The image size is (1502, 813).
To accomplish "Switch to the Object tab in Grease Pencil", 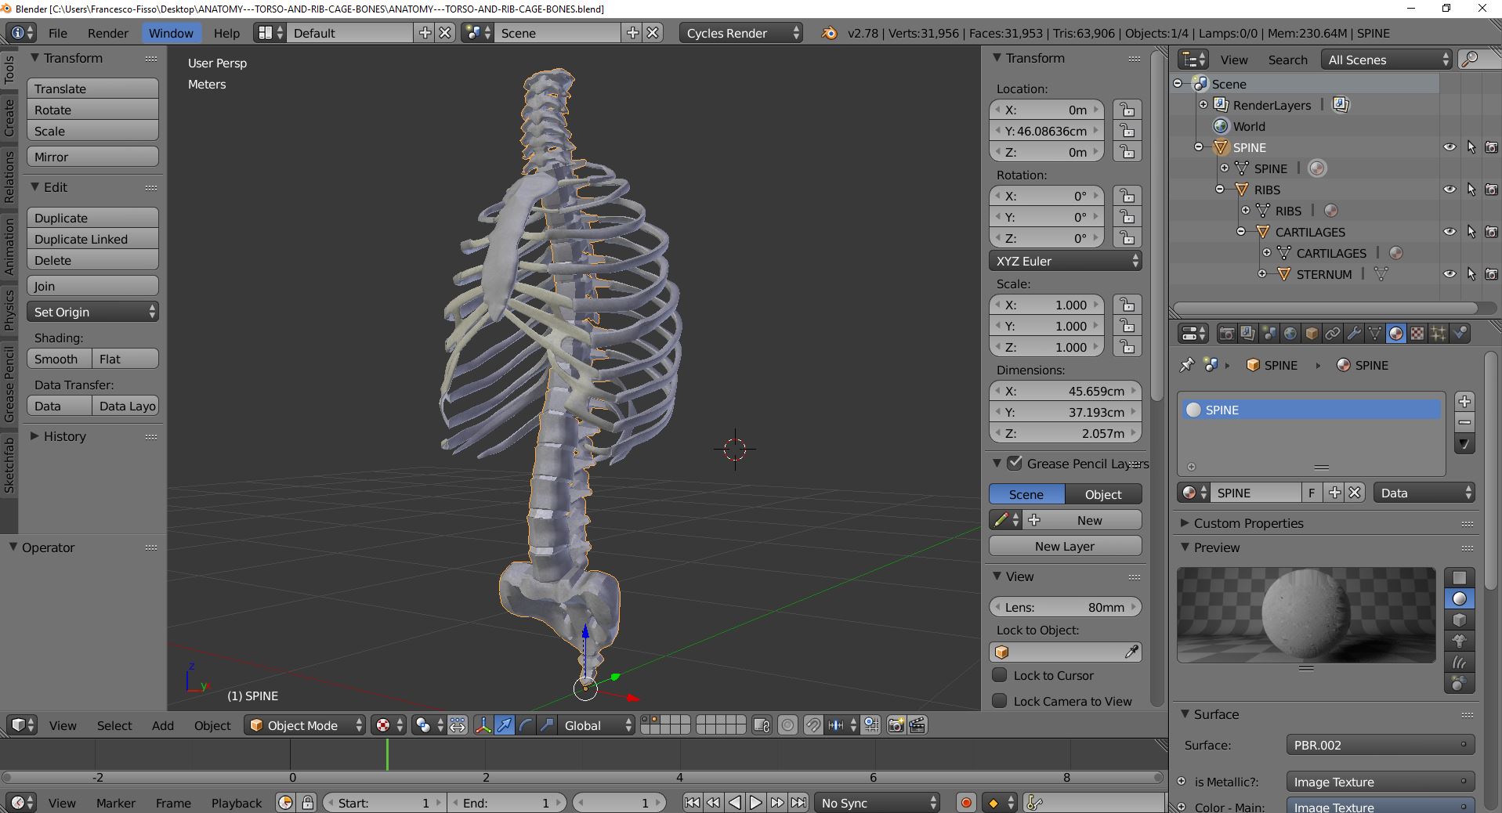I will [1103, 493].
